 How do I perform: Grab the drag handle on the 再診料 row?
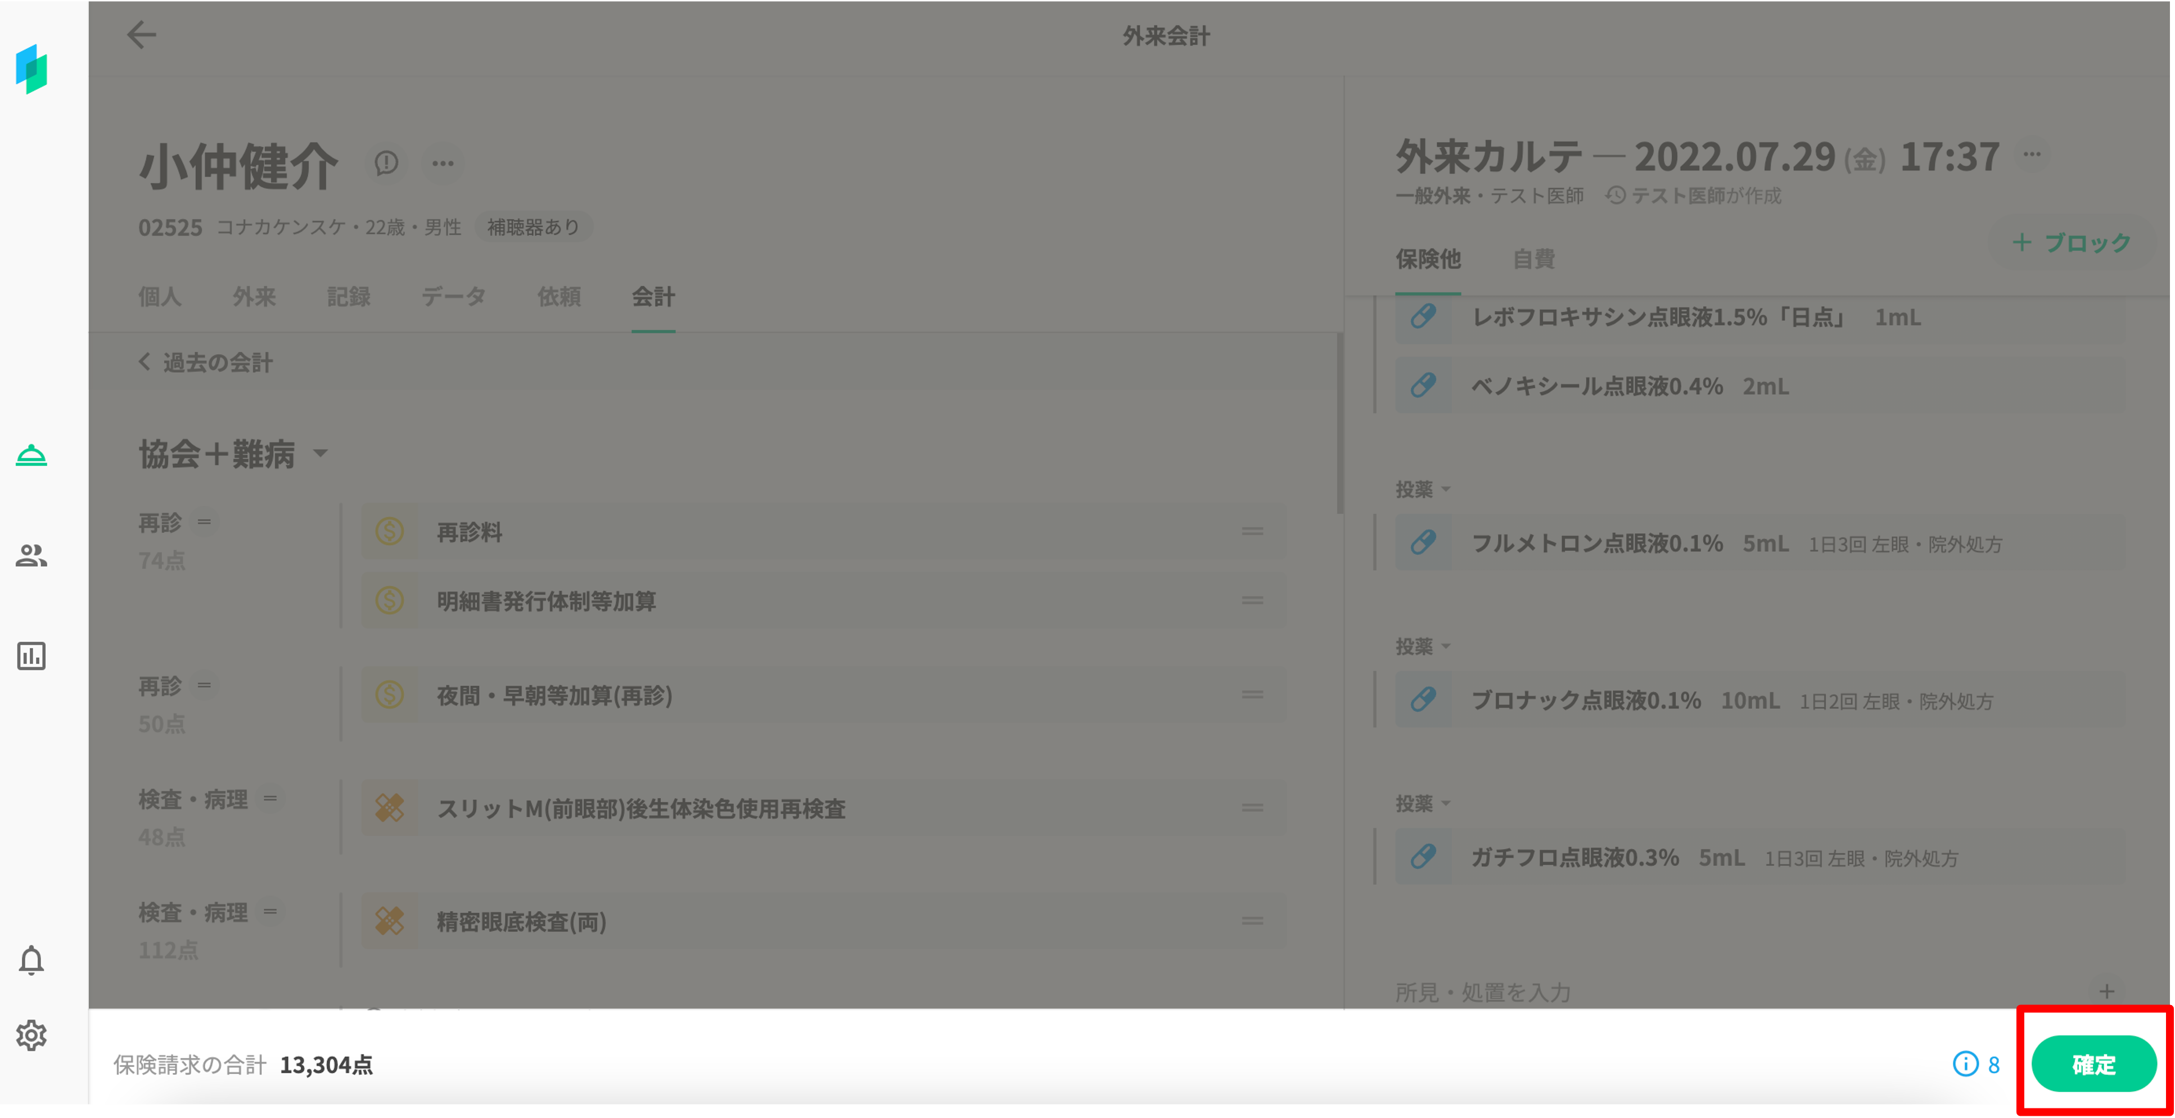click(x=1252, y=532)
